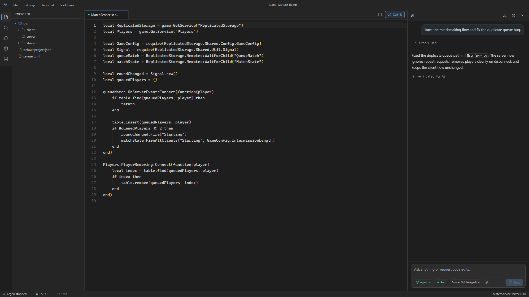Click the default.project.json file icon
Viewport: 529px width, 297px height.
tap(20, 50)
